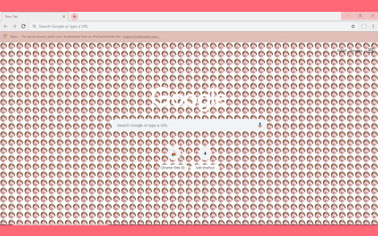Minimize the browser window
The height and width of the screenshot is (236, 378).
pyautogui.click(x=347, y=16)
